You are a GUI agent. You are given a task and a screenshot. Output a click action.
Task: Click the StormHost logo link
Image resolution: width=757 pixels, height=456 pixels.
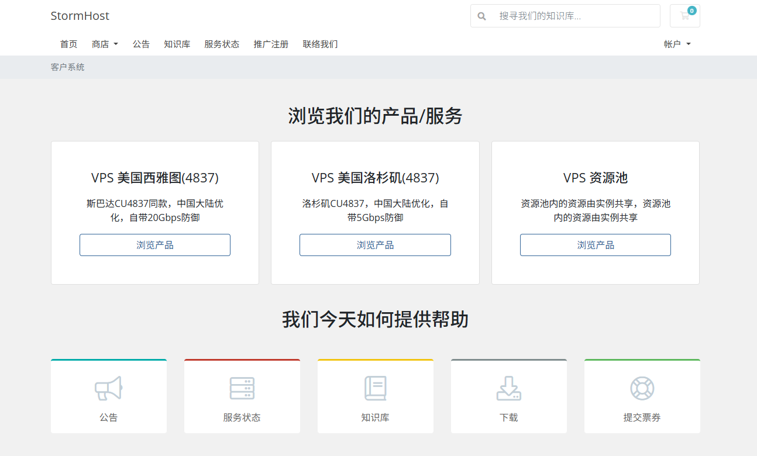(x=80, y=16)
